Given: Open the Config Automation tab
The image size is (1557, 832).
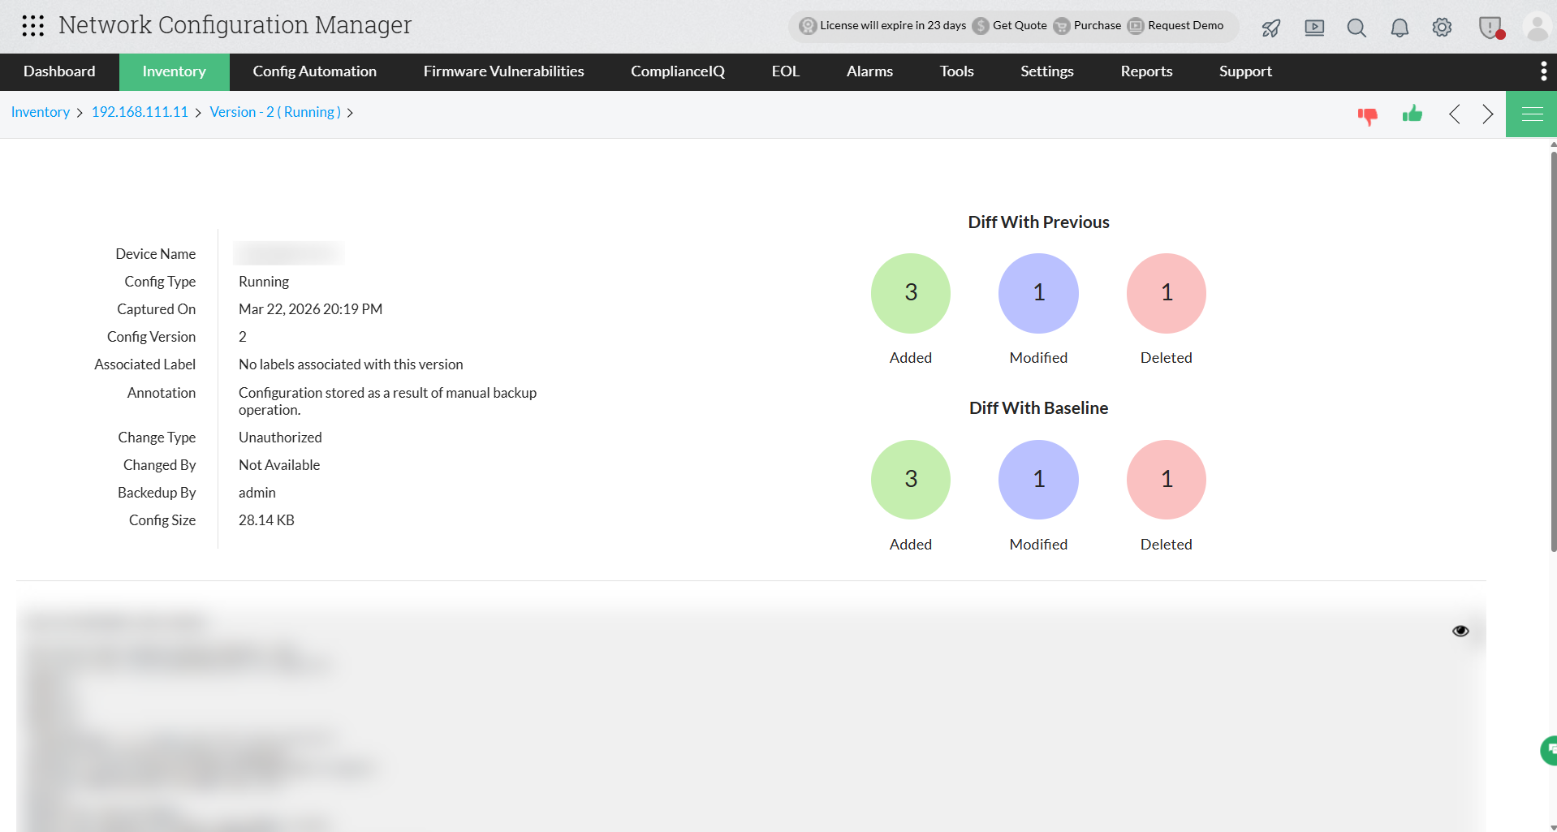Looking at the screenshot, I should coord(315,71).
